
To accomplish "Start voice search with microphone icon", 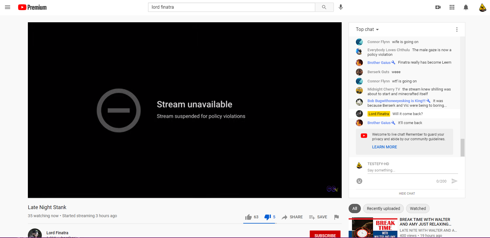I will coord(341,7).
